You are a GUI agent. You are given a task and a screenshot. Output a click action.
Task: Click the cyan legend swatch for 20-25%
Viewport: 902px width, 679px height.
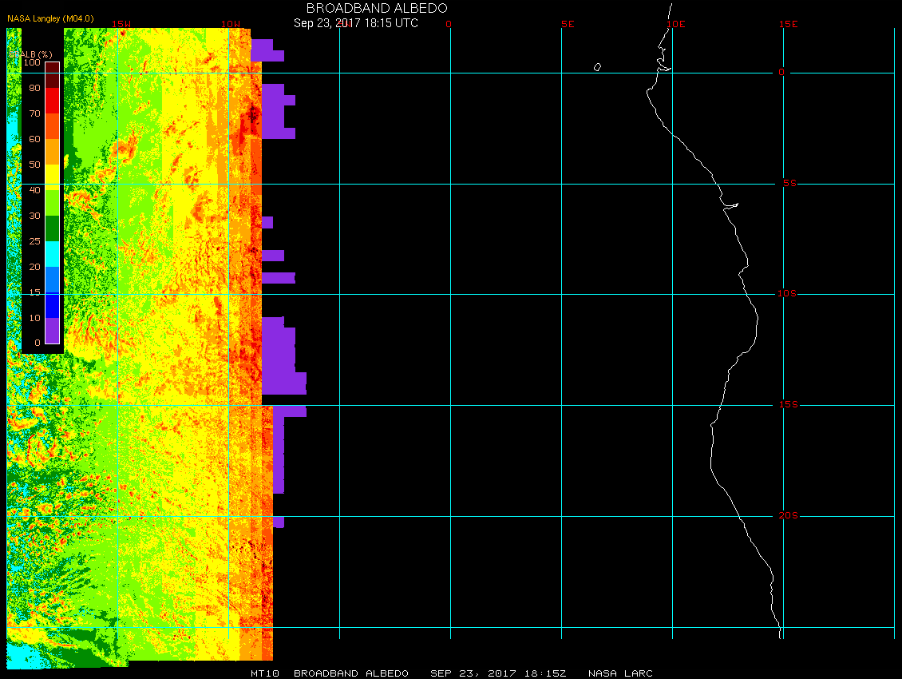(52, 254)
